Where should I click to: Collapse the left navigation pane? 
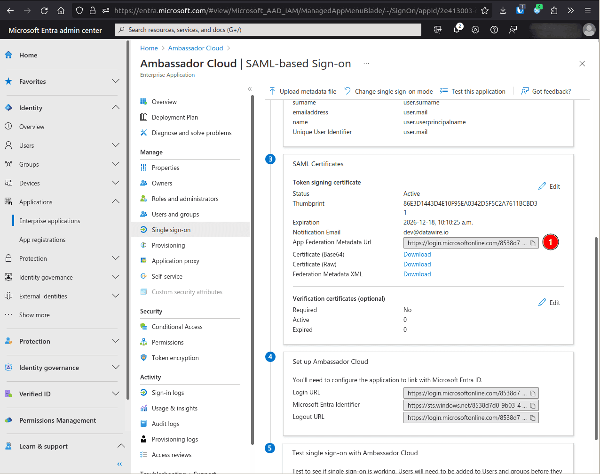coord(119,464)
